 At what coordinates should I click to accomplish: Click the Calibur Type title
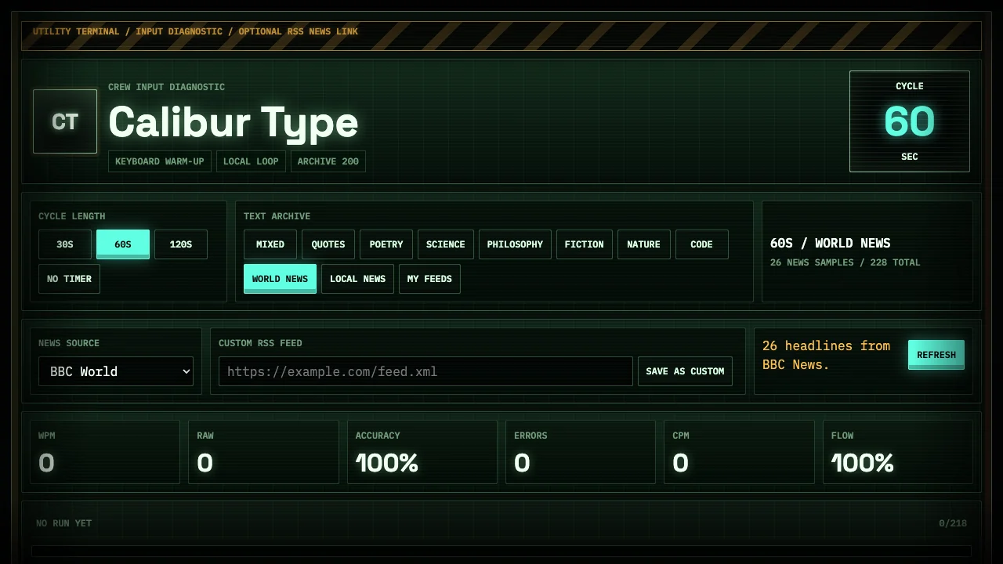(x=234, y=122)
